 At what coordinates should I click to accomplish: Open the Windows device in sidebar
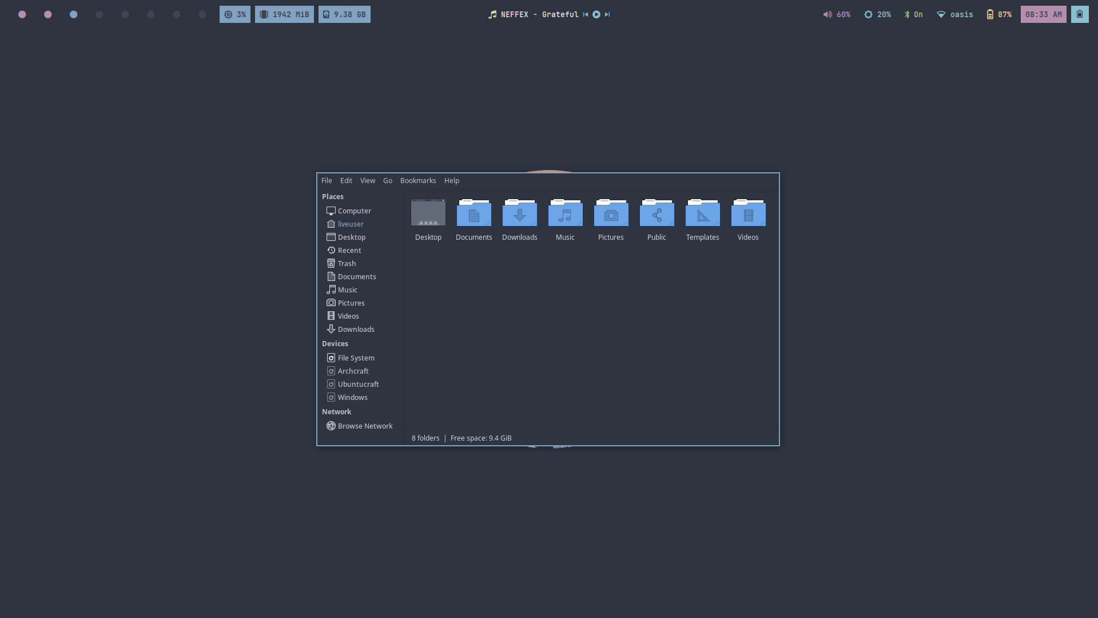pos(352,398)
